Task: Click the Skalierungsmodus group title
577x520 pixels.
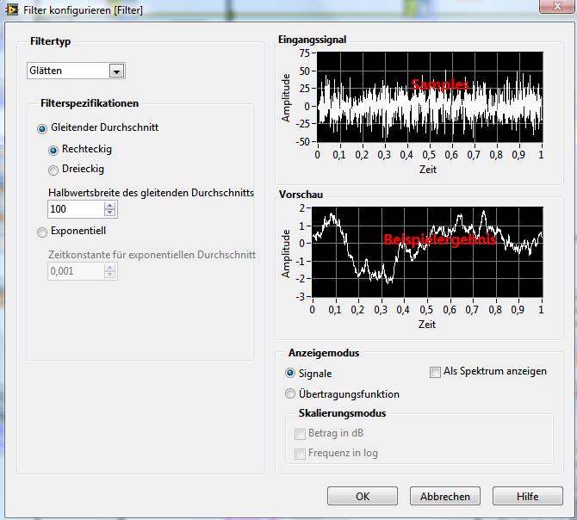Action: 342,413
